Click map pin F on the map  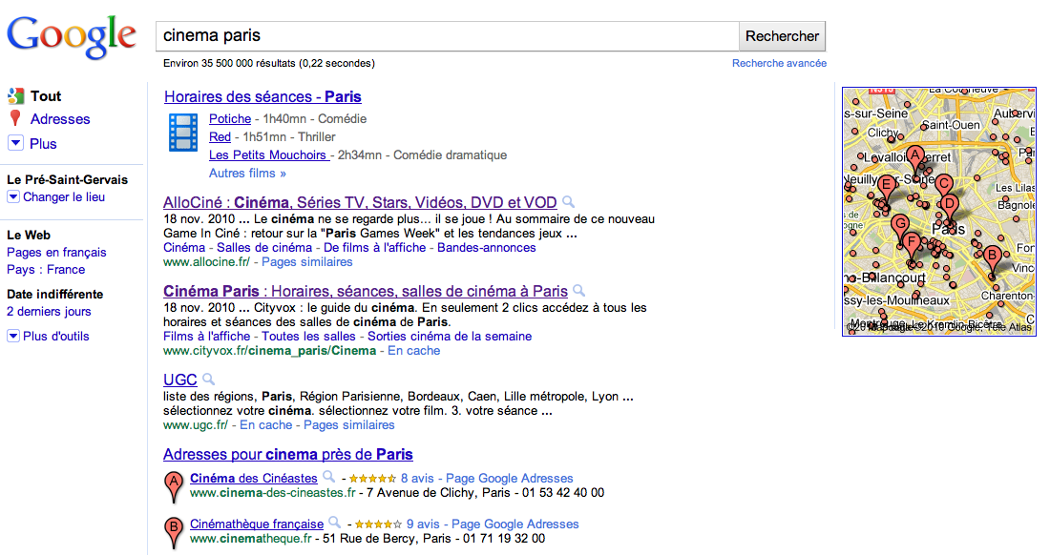pyautogui.click(x=911, y=247)
